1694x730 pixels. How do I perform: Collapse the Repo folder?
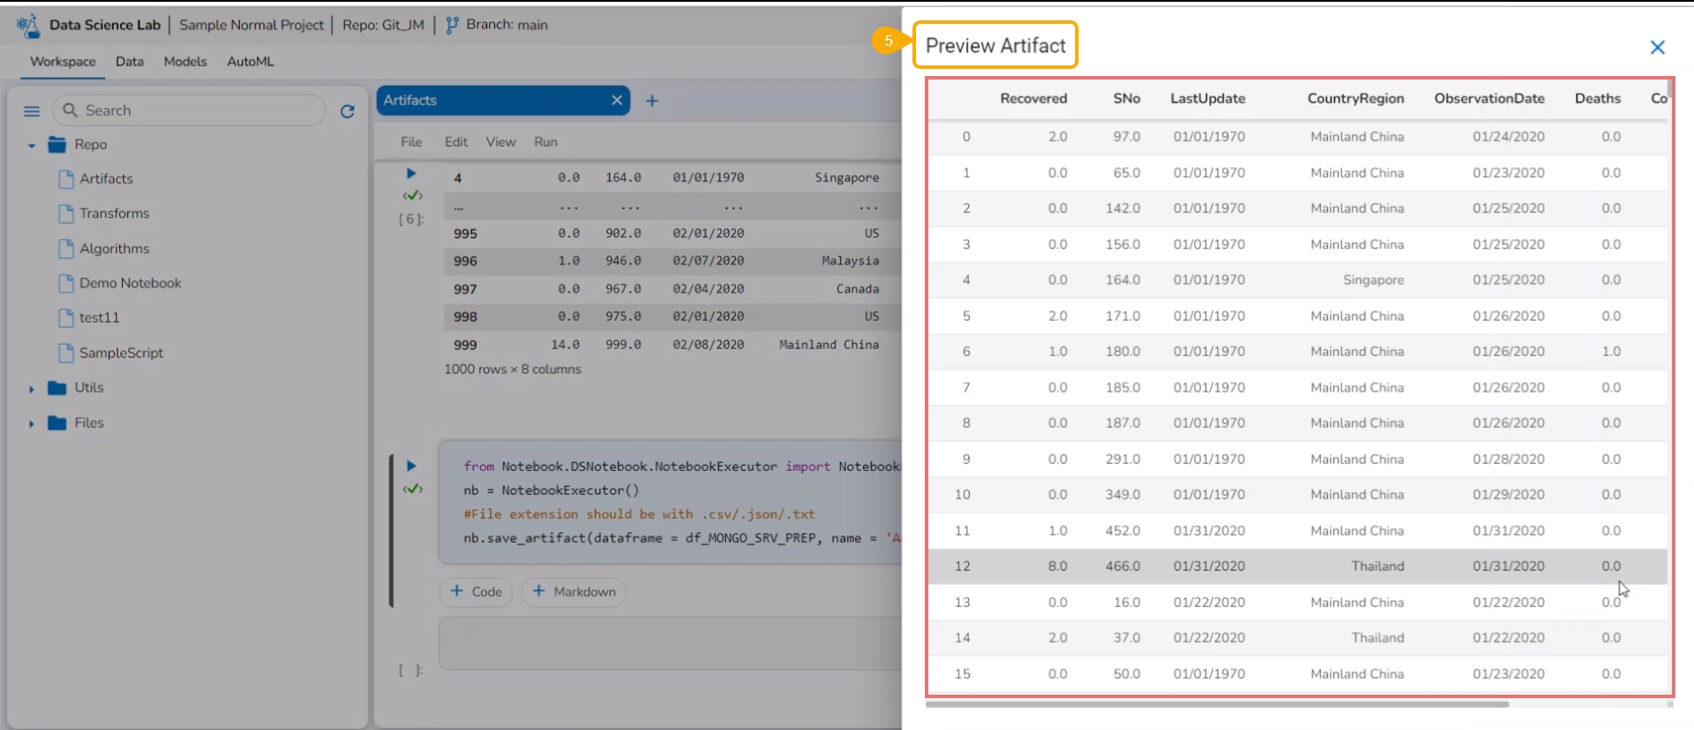click(x=32, y=145)
